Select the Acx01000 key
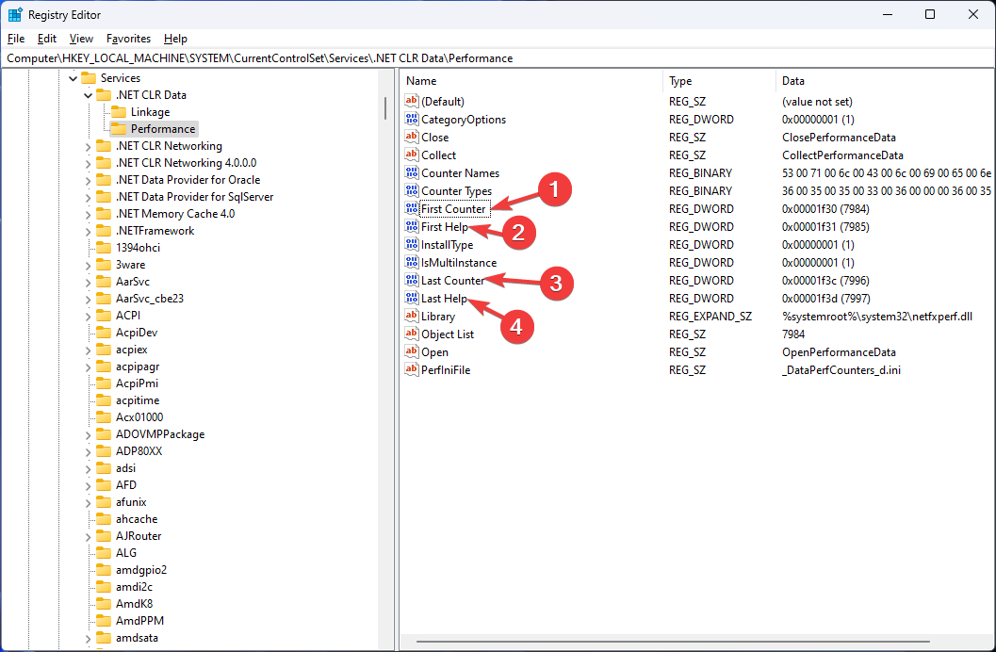The width and height of the screenshot is (996, 652). click(x=139, y=417)
